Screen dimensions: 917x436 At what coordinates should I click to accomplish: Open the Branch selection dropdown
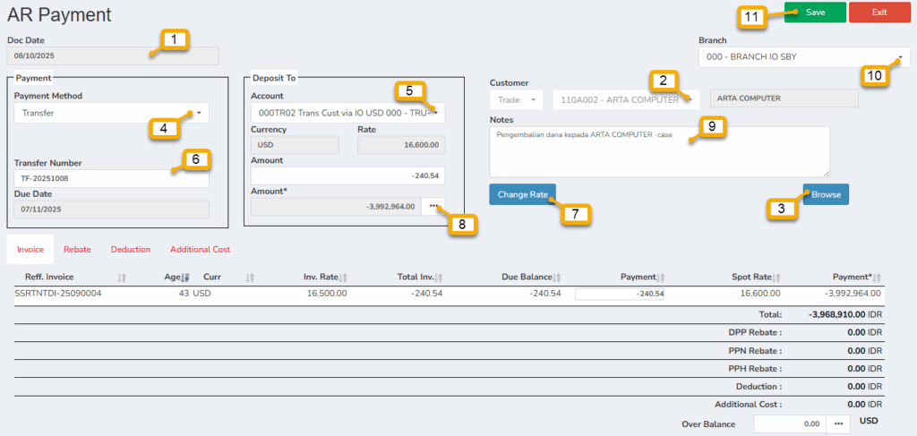pos(804,57)
